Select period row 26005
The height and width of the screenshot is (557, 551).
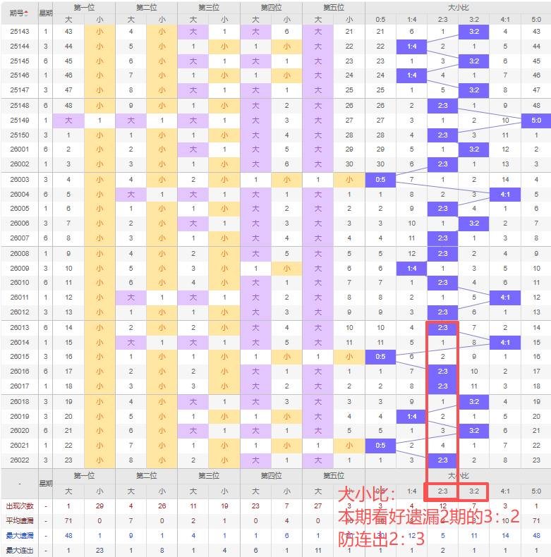pyautogui.click(x=276, y=209)
